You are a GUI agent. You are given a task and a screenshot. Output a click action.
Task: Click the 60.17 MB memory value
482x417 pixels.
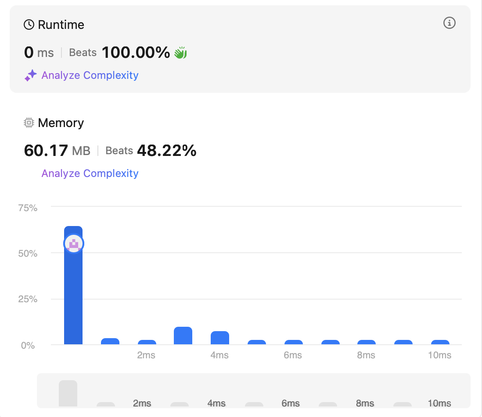[x=57, y=151]
